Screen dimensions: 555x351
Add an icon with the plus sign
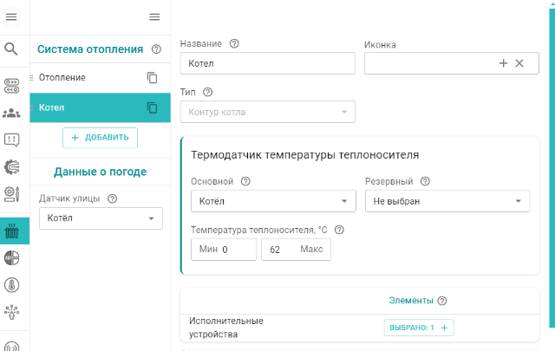point(503,63)
